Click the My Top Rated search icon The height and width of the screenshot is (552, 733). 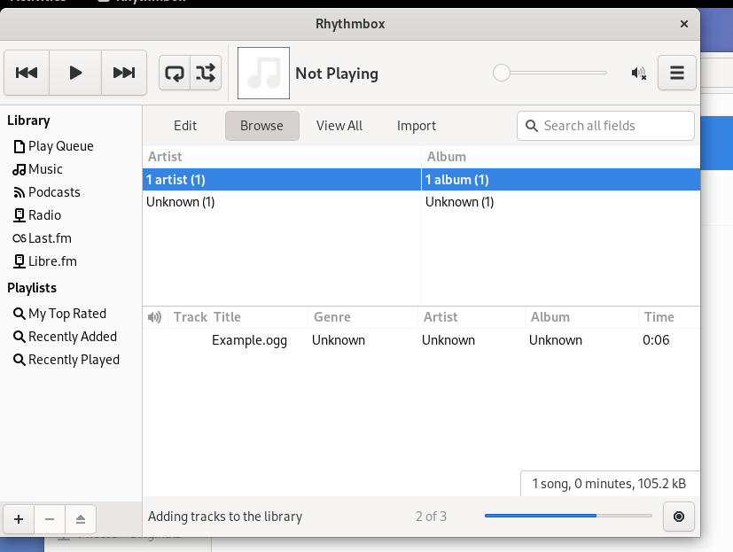[x=19, y=314]
